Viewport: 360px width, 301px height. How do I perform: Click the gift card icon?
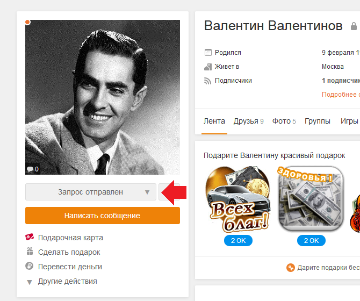(30, 237)
